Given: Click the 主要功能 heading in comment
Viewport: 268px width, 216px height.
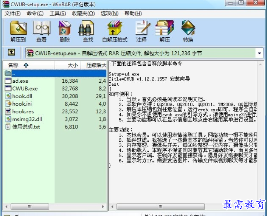Looking at the screenshot, I should tap(121, 130).
